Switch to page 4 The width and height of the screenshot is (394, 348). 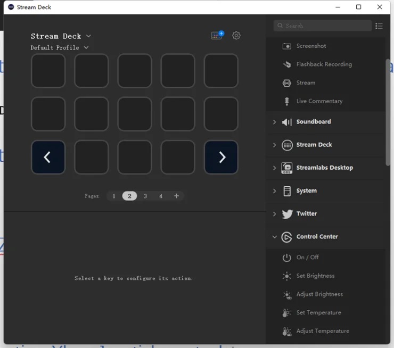pyautogui.click(x=161, y=196)
